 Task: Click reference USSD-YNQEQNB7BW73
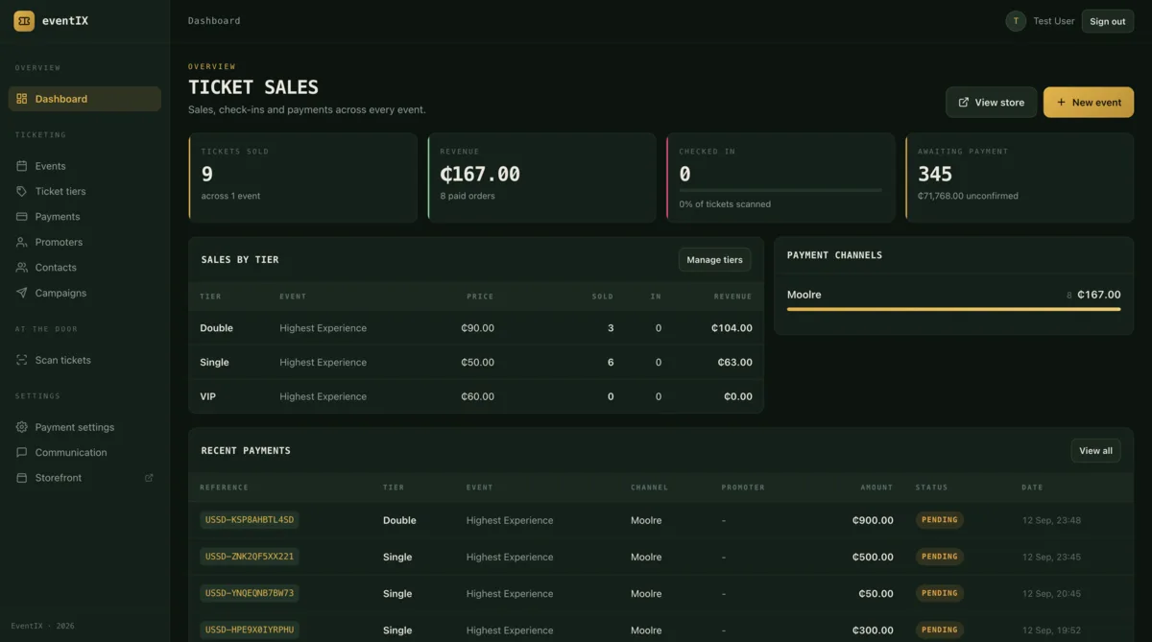click(250, 593)
